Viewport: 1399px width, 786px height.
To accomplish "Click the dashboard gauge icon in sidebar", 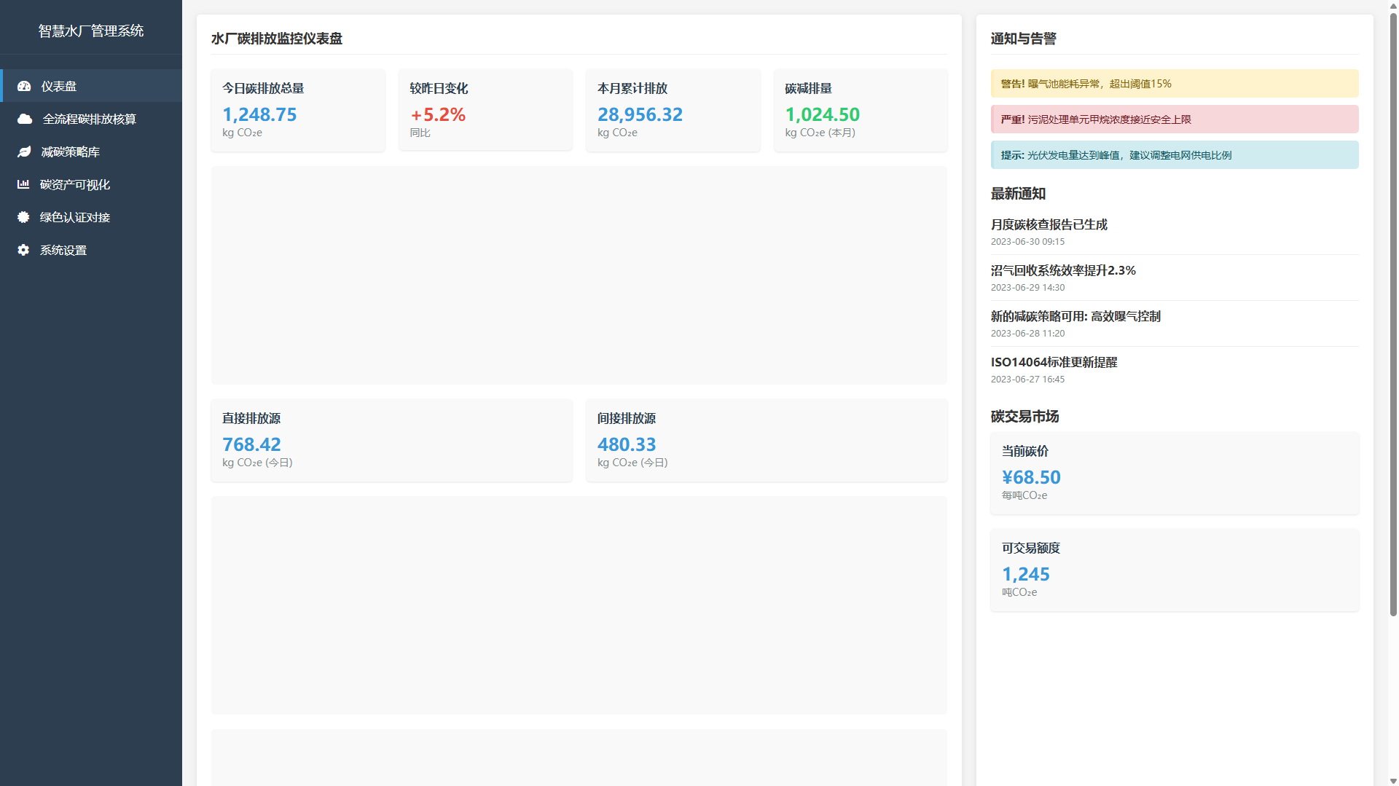I will (24, 86).
